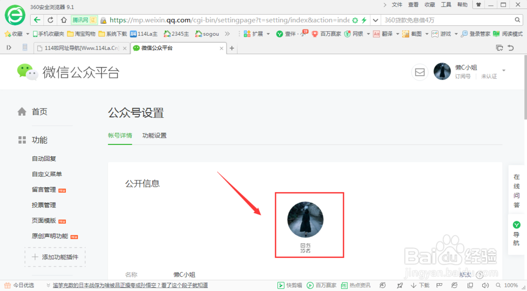
Task: Expand the account dropdown arrow beside 懒C小姐
Action: [504, 71]
